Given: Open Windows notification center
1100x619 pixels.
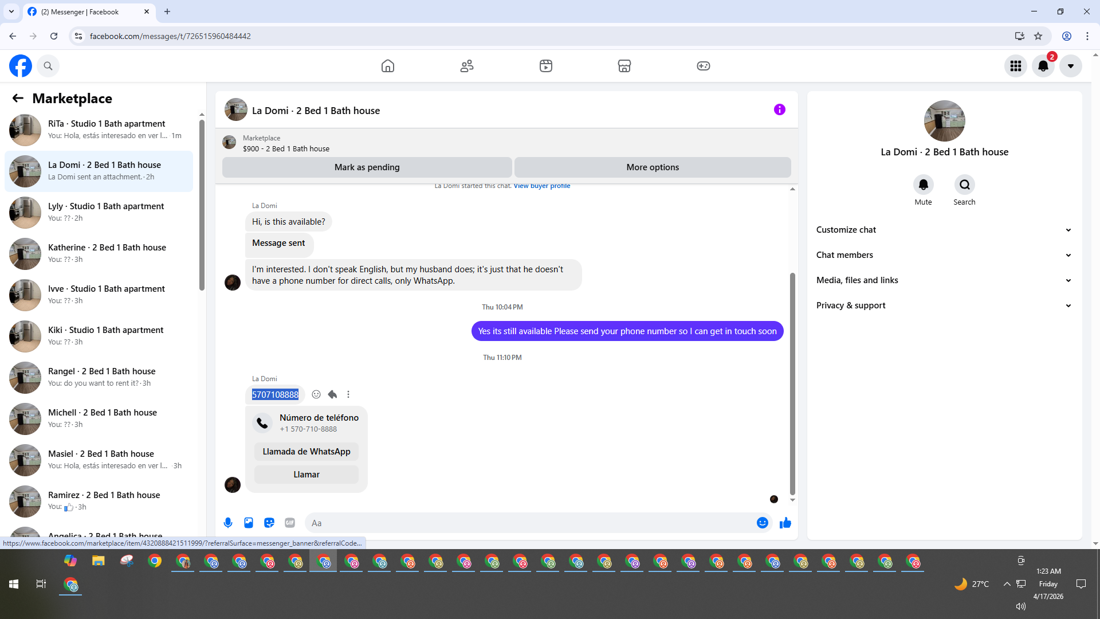Looking at the screenshot, I should click(1081, 584).
